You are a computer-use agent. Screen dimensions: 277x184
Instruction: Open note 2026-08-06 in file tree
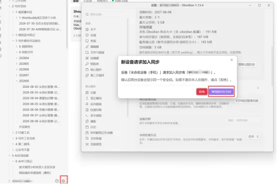point(41,110)
